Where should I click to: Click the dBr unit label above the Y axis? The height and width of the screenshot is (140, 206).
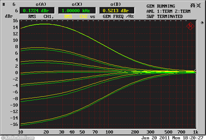tap(9, 16)
